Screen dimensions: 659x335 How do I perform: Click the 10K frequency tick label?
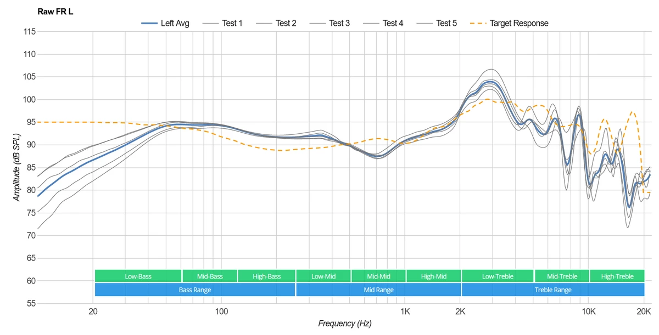[589, 311]
